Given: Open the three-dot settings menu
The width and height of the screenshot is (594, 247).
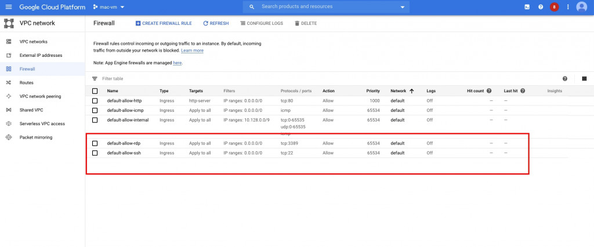Looking at the screenshot, I should click(x=567, y=7).
